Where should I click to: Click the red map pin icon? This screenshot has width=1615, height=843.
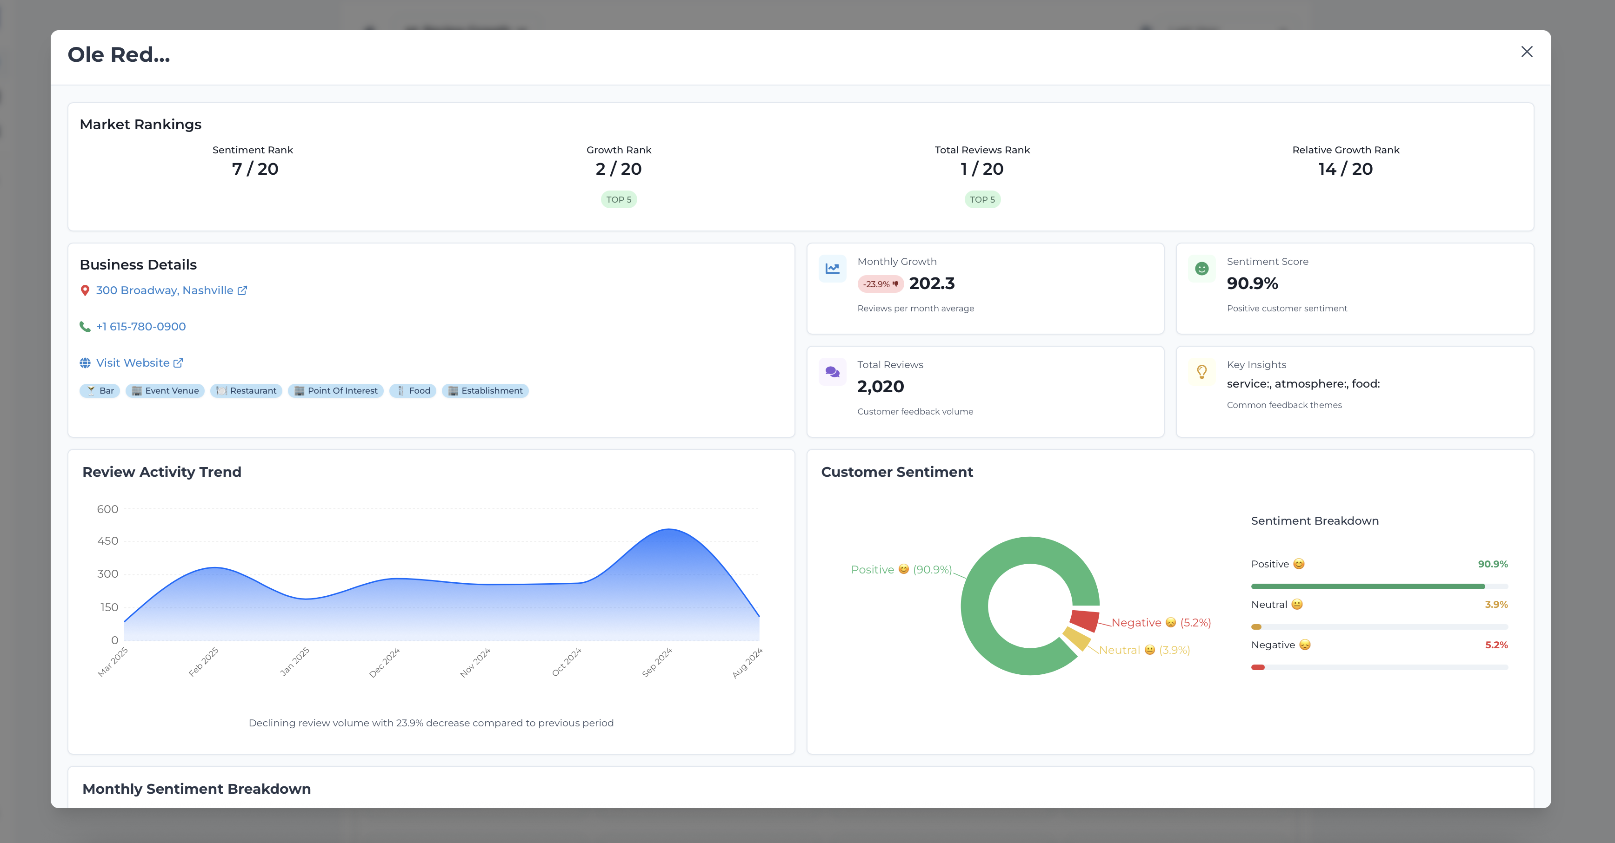85,290
